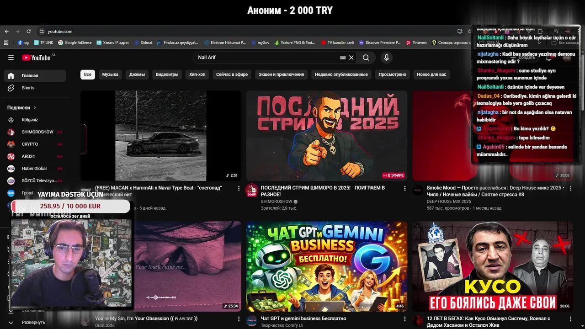Open the MACAN Type Beat snowy car thumbnail
The image size is (585, 329).
pos(161,136)
